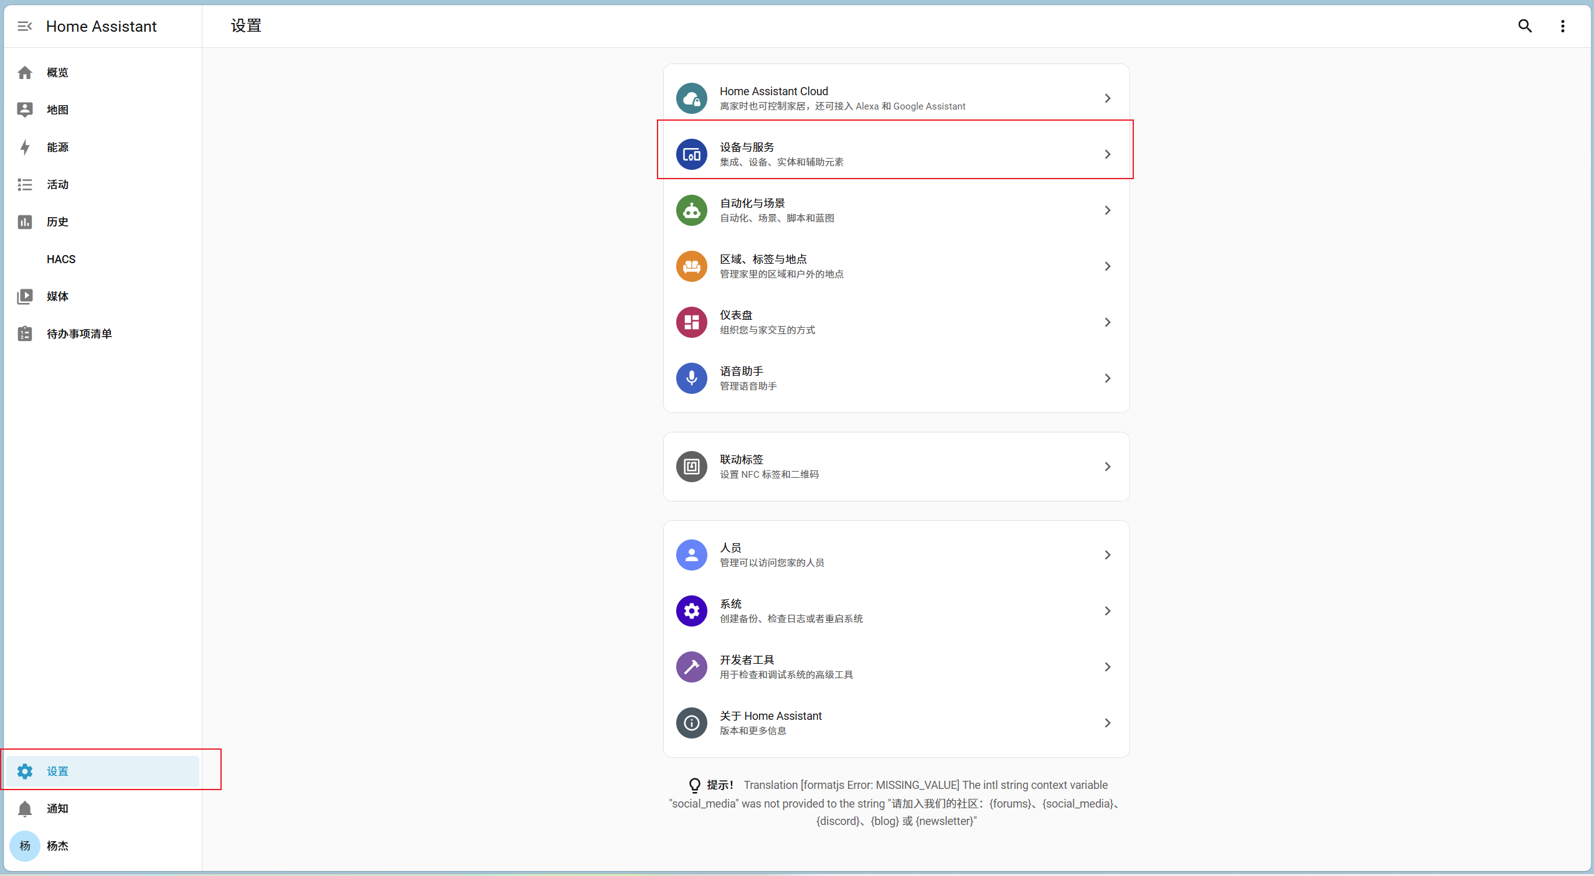Click the blue microphone voice assistant icon
The width and height of the screenshot is (1594, 876).
[x=691, y=378]
